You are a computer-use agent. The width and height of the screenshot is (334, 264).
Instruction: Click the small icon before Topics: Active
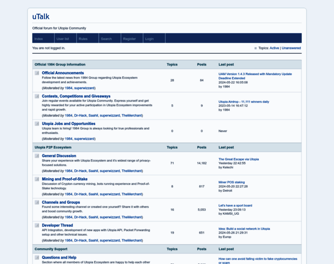255,48
